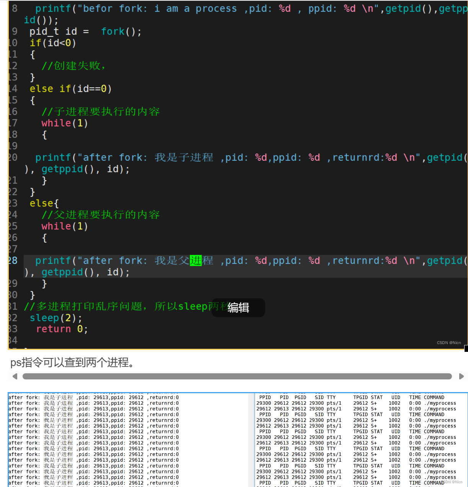Click the right scroll arrow

pos(462,376)
